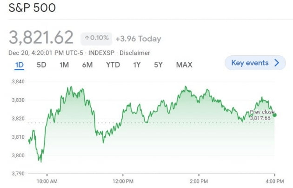This screenshot has height=188, width=293.
Task: Click the green up-arrow percentage badge
Action: pyautogui.click(x=96, y=38)
